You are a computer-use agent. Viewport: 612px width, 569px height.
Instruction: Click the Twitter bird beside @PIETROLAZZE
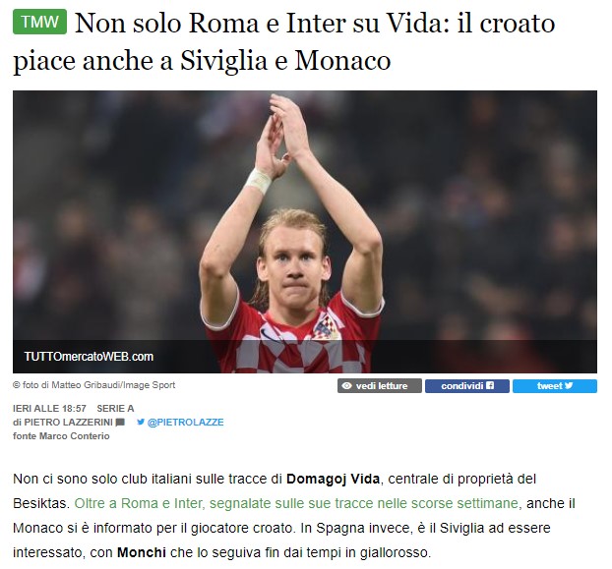(141, 422)
